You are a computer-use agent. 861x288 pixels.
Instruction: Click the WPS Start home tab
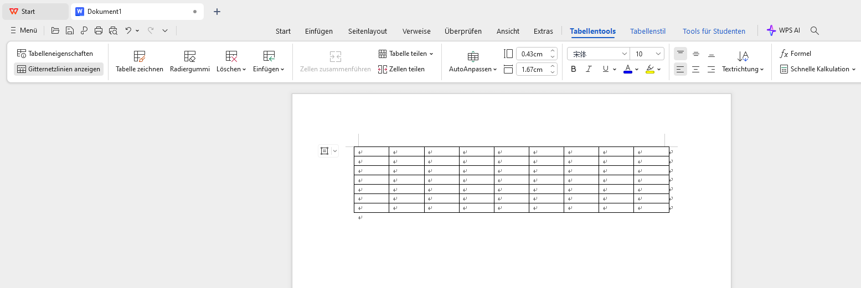point(35,11)
